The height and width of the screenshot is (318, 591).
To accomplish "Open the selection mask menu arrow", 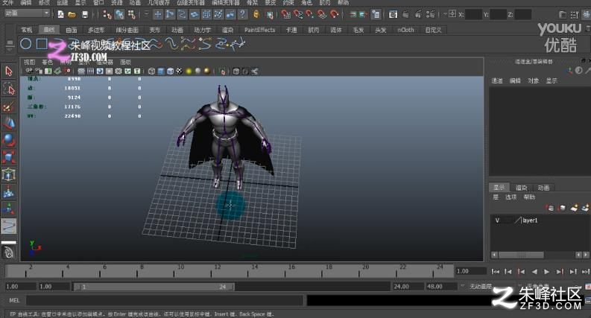I will point(146,14).
